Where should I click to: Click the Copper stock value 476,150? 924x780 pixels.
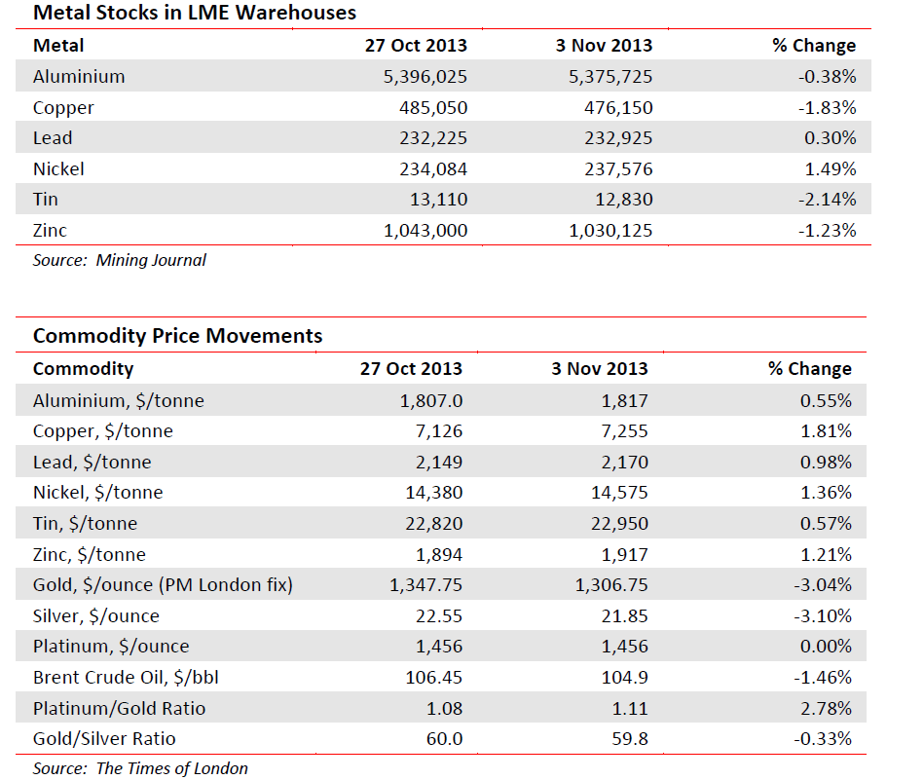click(x=614, y=107)
